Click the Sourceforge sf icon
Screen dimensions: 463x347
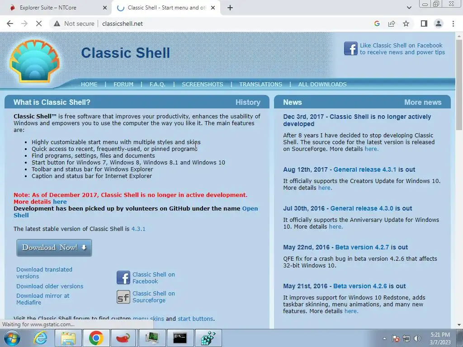point(123,297)
